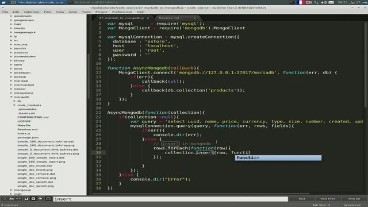Click the Find Prev button
The height and width of the screenshot is (207, 368).
[x=328, y=199]
